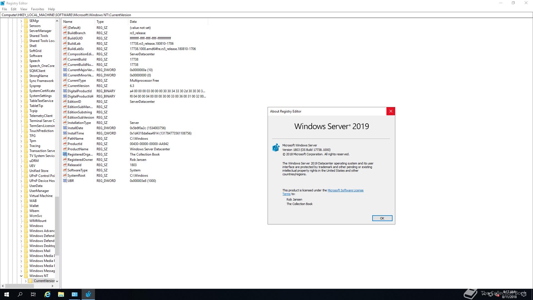The image size is (533, 300).
Task: Click the Windows logo in About dialog
Action: tap(276, 147)
